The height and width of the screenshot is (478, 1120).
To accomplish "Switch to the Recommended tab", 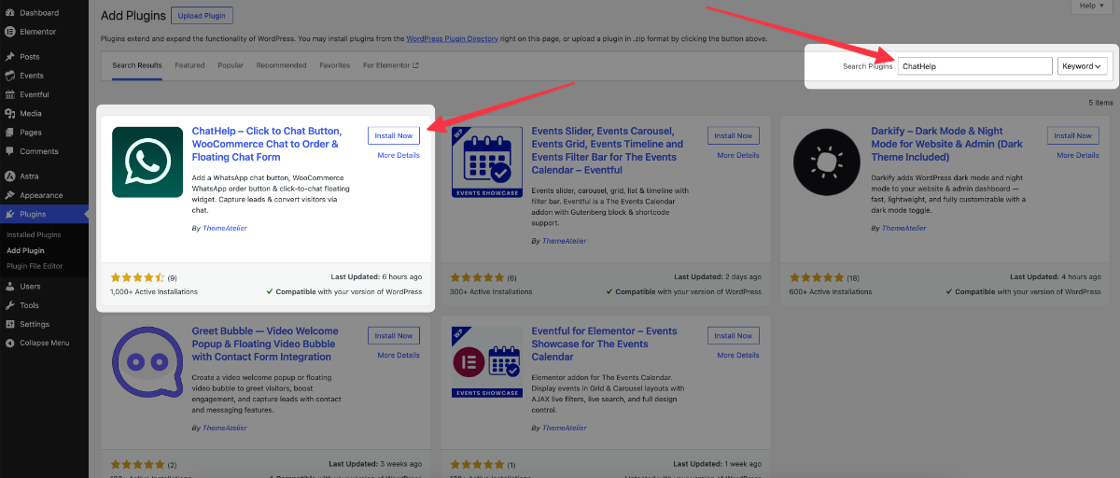I will 282,65.
